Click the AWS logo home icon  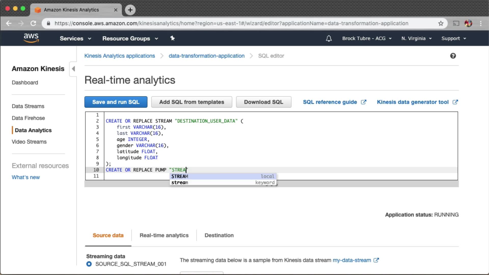pos(31,38)
